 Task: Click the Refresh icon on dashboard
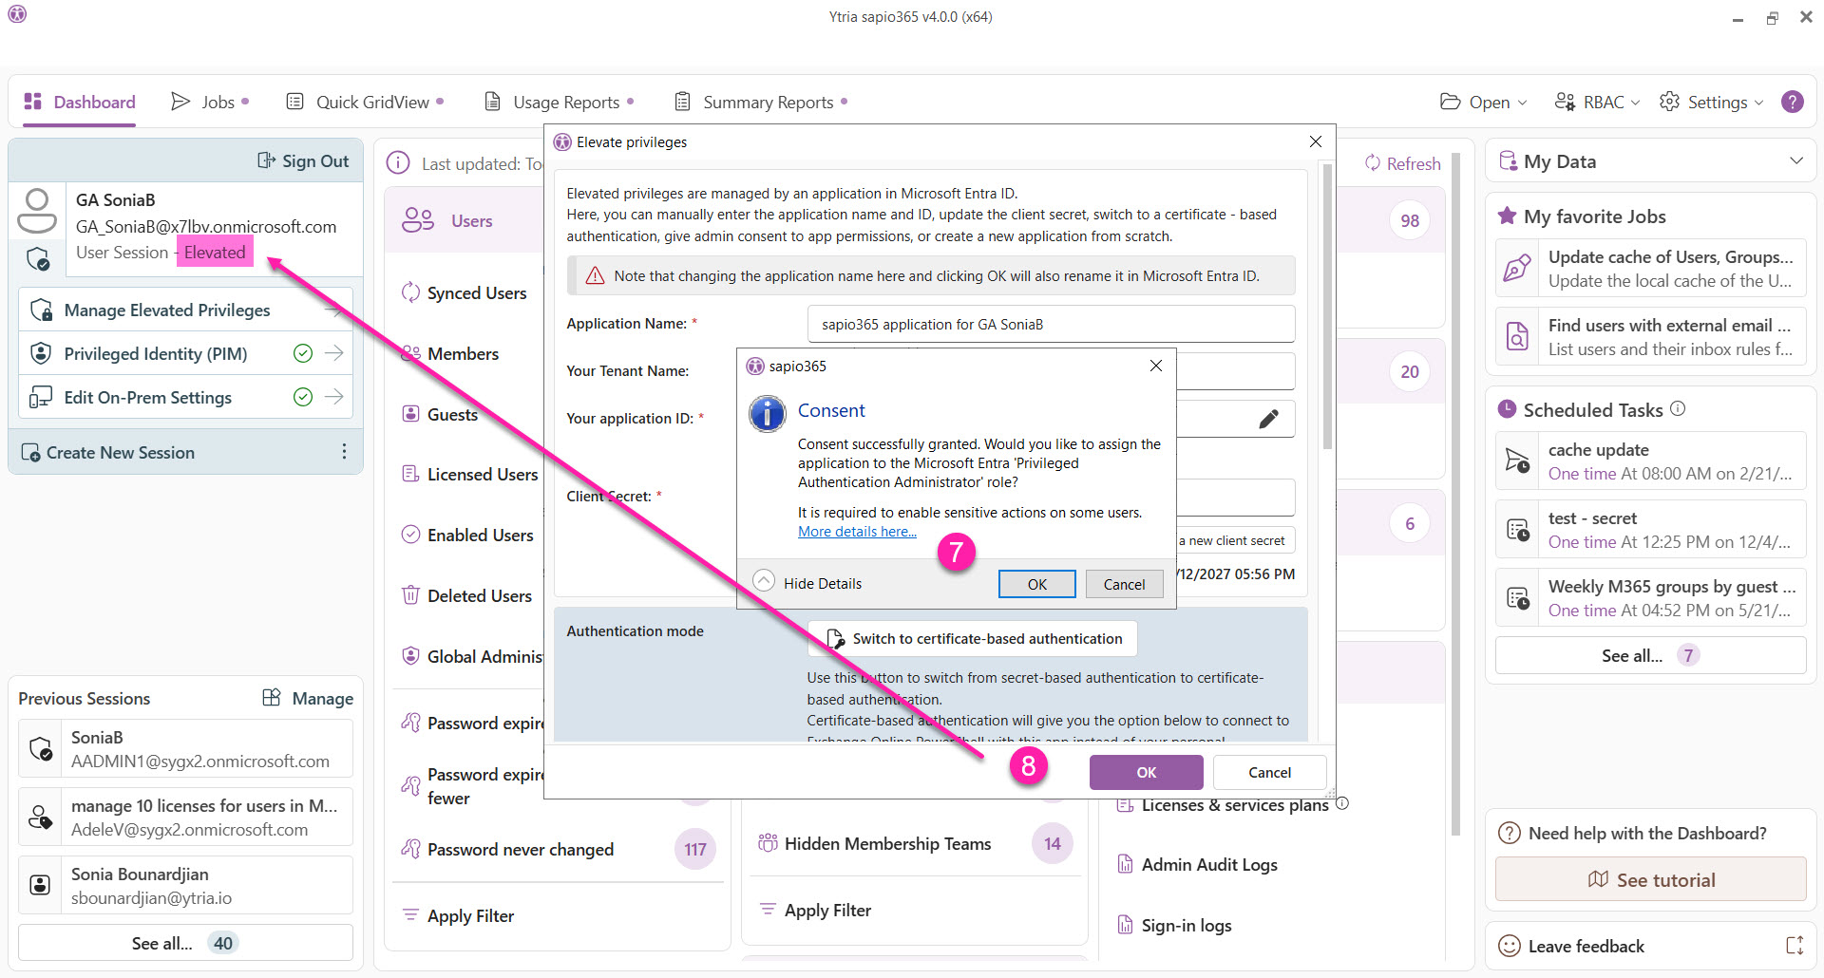[1372, 163]
